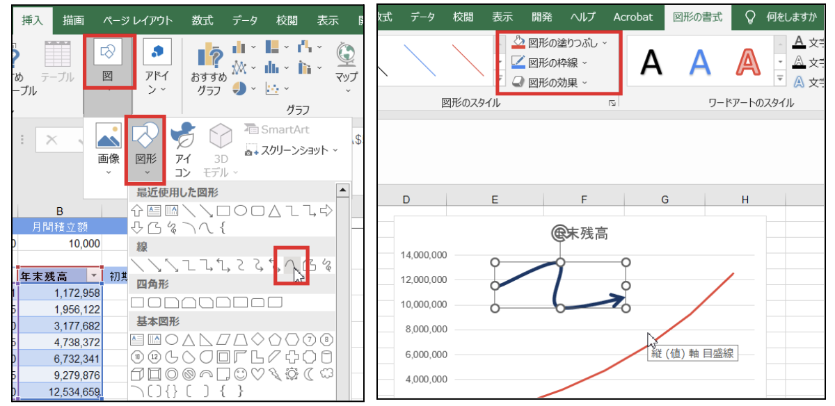This screenshot has width=835, height=406.
Task: Open the column chart type dropdown
Action: coord(253,47)
